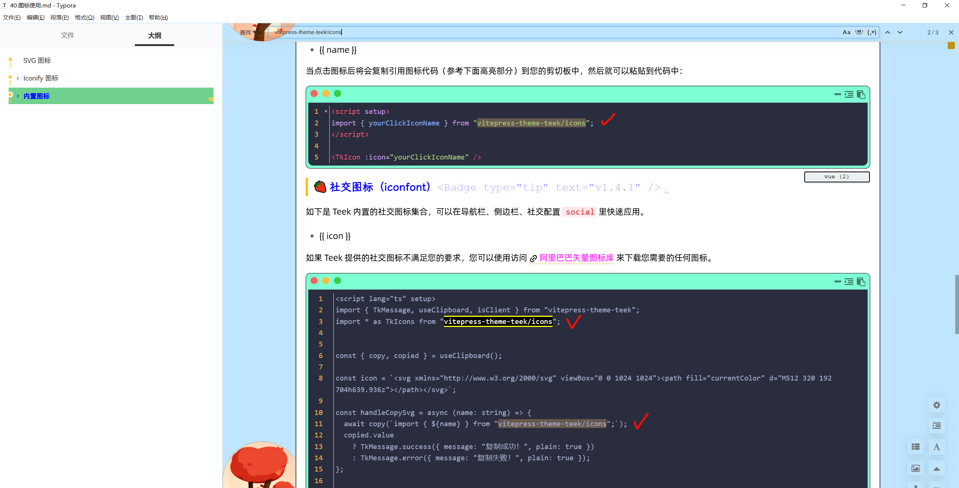Click the red dot on first code block
Viewport: 959px width, 488px height.
pos(314,94)
